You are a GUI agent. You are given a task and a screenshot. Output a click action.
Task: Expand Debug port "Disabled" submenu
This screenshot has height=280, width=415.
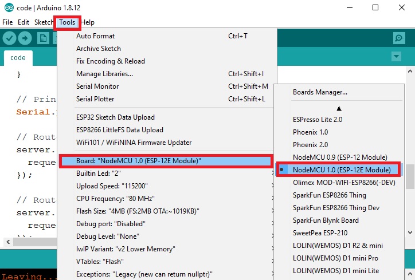(167, 224)
